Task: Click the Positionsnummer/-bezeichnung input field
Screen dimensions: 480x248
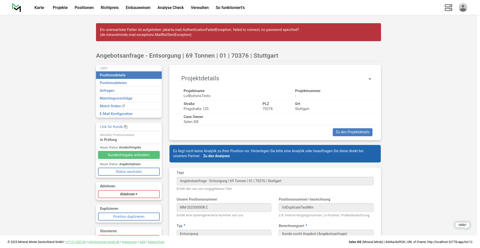Action: [326, 207]
